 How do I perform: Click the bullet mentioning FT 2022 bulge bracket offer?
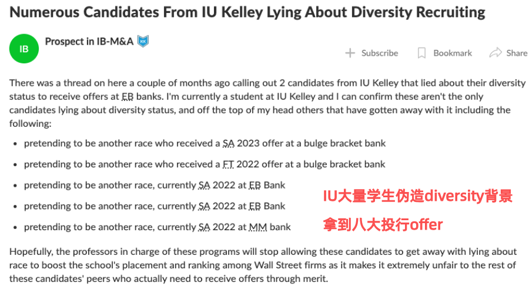[x=205, y=164]
